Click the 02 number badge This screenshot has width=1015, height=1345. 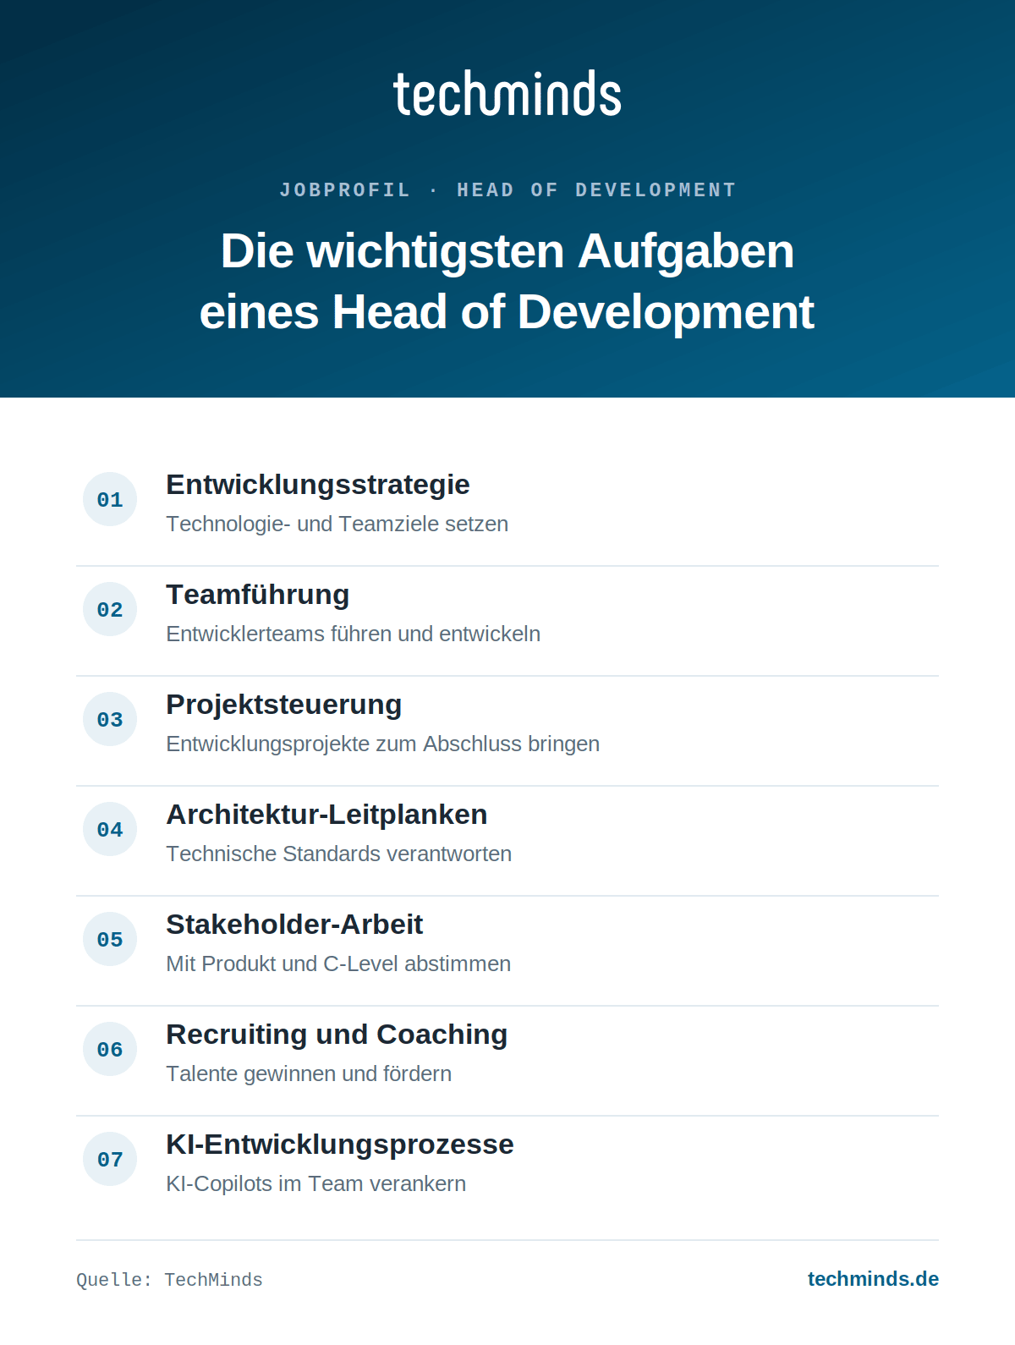(110, 609)
